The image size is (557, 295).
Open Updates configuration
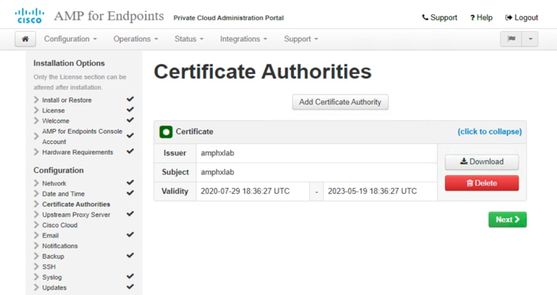point(54,287)
